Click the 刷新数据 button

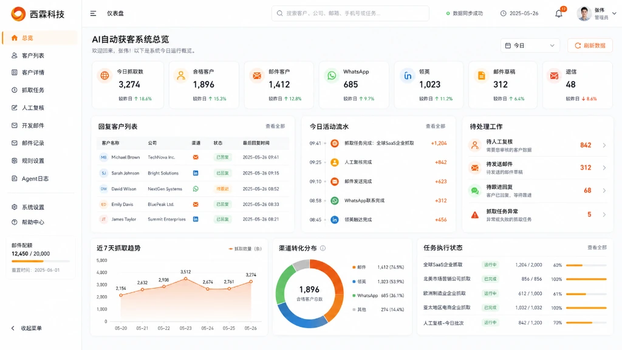coord(590,46)
